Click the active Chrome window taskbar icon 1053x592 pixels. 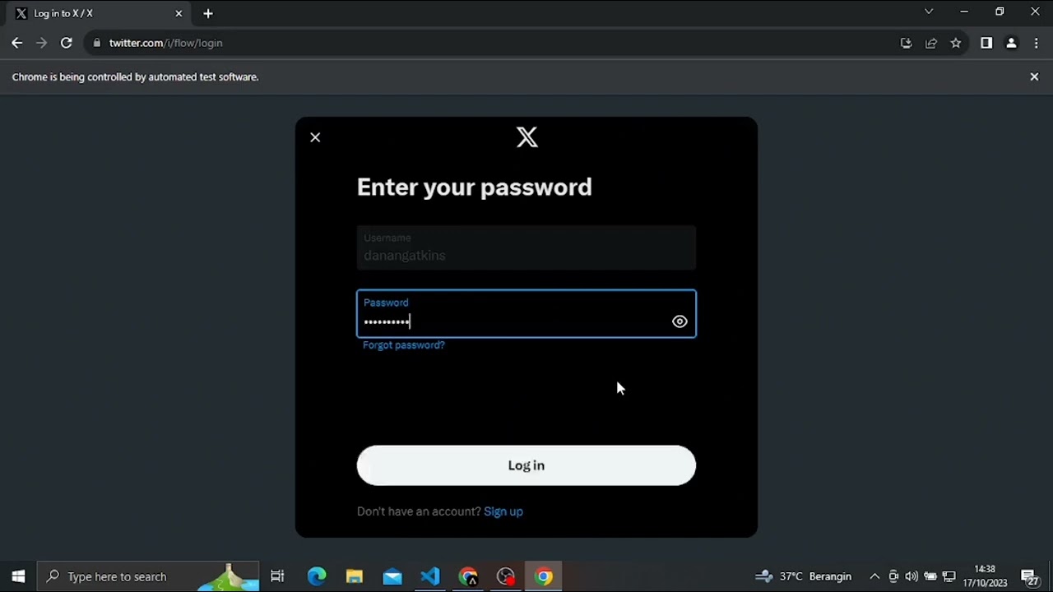544,576
